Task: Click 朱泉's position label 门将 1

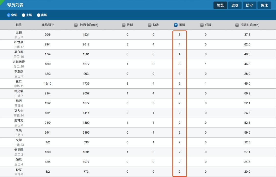Action: pyautogui.click(x=19, y=135)
